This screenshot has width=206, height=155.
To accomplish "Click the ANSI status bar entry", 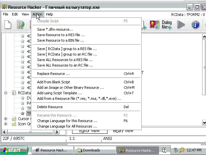I will [x=108, y=139].
